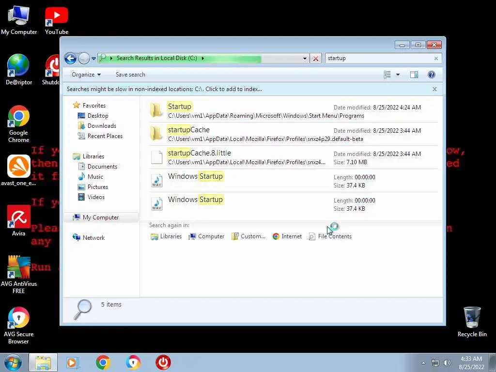Click the red power icon in taskbar
Viewport: 496px width, 372px height.
(x=163, y=362)
